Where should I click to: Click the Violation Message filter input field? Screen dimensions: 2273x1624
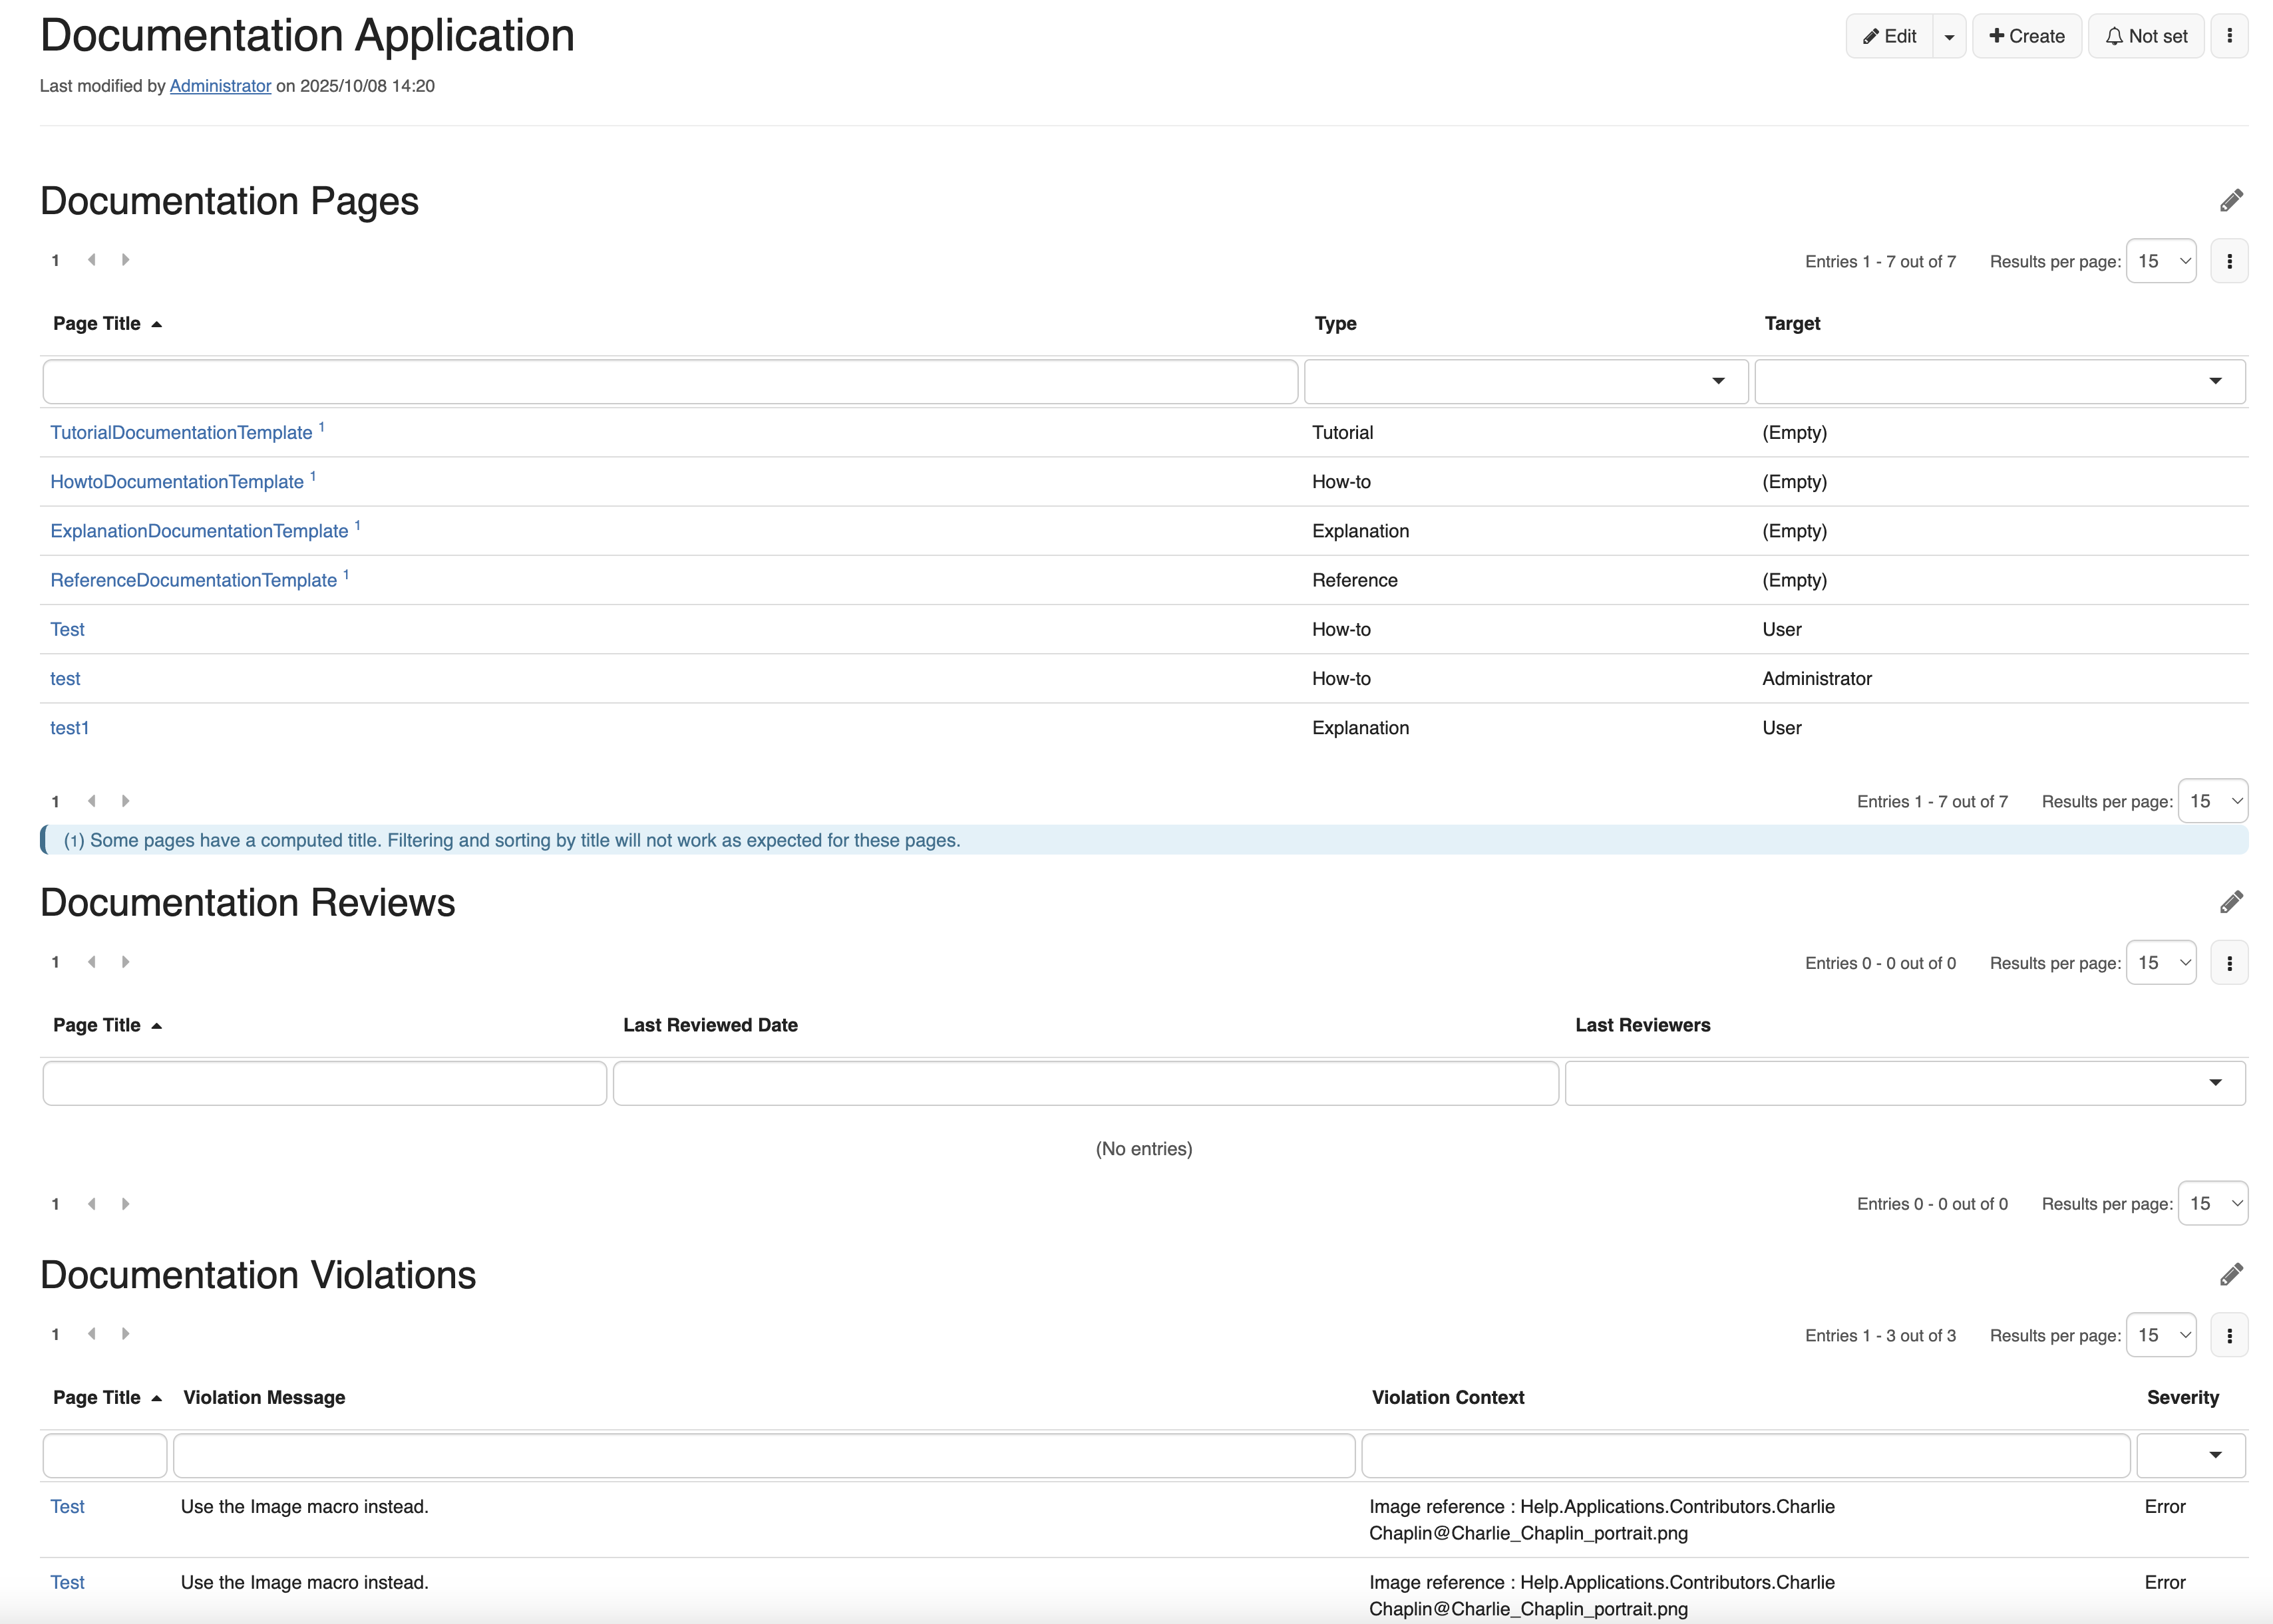tap(763, 1455)
